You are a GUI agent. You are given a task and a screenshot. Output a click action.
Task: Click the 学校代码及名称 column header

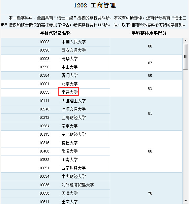pyautogui.click(x=55, y=33)
